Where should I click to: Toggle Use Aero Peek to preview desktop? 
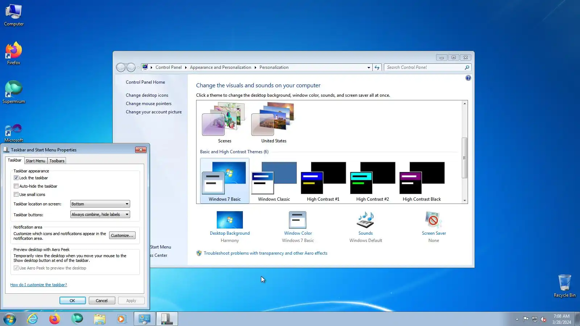(16, 268)
